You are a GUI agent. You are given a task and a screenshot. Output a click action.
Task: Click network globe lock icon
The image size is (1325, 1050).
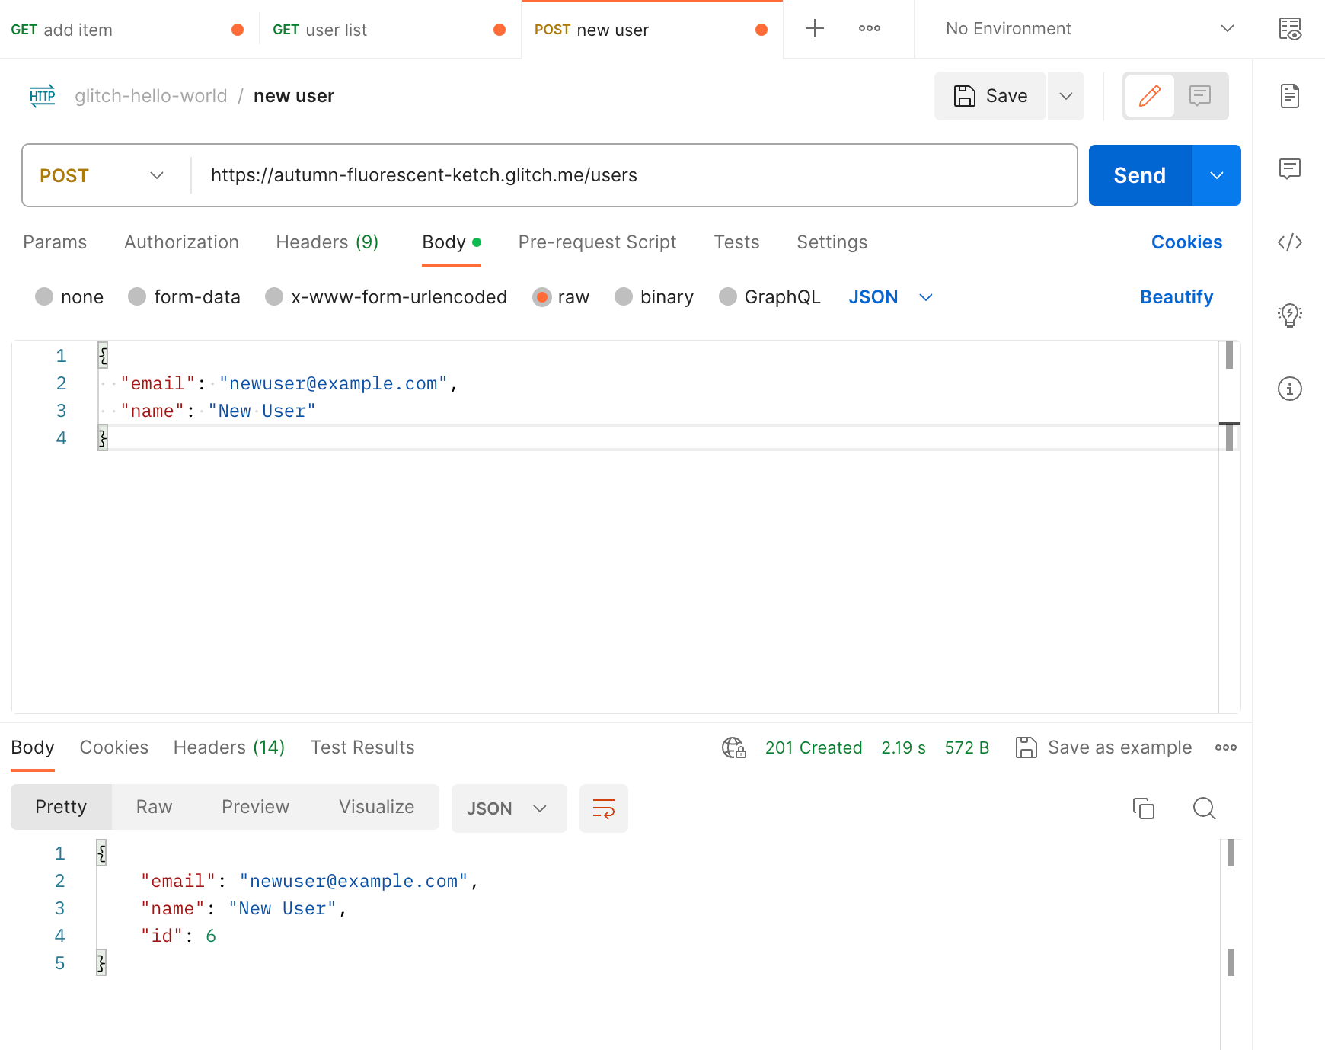(734, 747)
